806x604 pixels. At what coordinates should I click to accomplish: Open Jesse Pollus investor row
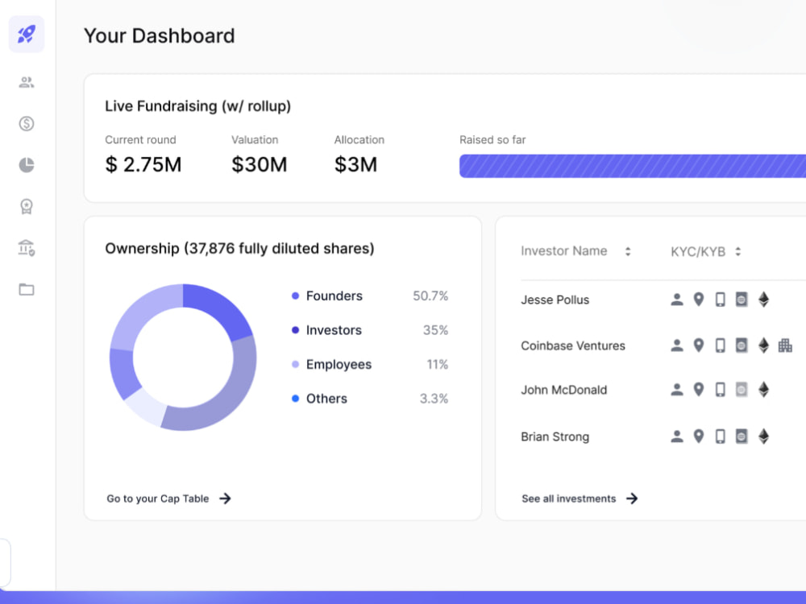[663, 300]
